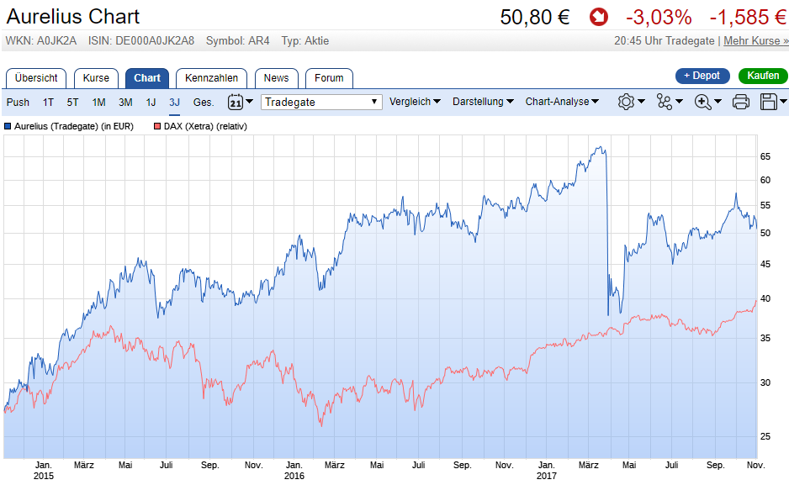The image size is (789, 485).
Task: Switch to the Übersicht tab
Action: pos(36,78)
